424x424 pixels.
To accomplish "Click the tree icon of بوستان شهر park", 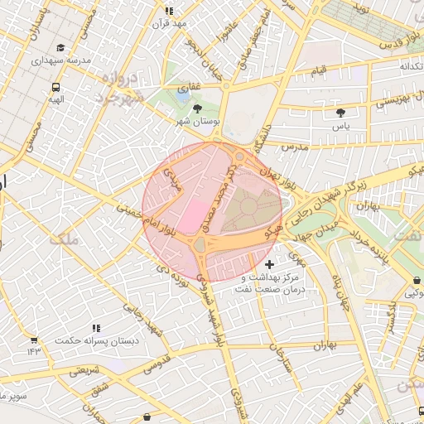I will (197, 109).
